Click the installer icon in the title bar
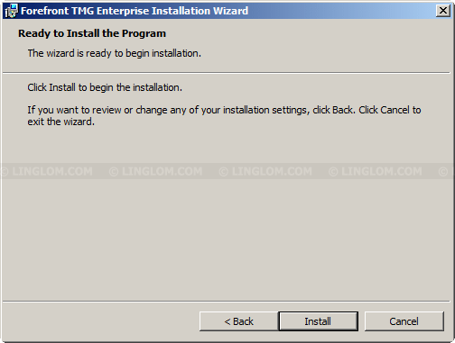The height and width of the screenshot is (343, 455). point(11,11)
